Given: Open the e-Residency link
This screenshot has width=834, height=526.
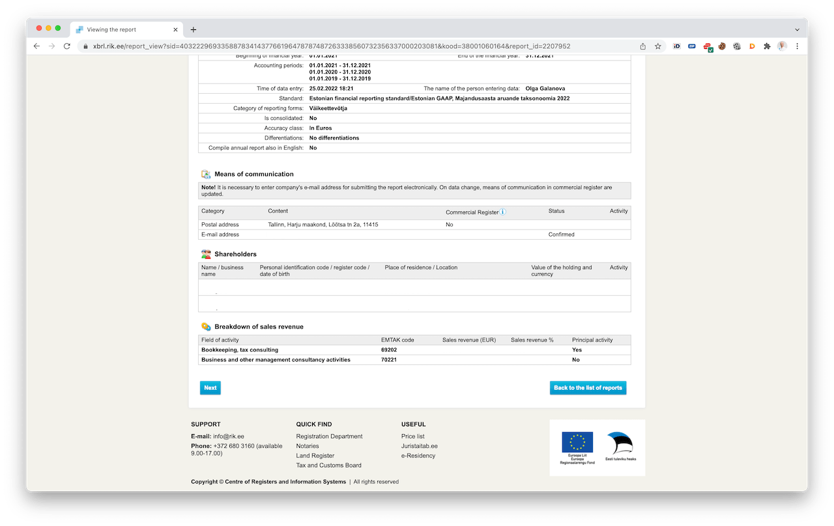Looking at the screenshot, I should 418,456.
